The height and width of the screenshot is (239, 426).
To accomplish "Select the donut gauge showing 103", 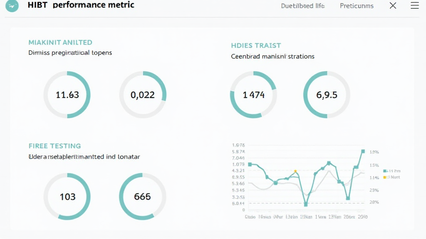I will (x=67, y=196).
